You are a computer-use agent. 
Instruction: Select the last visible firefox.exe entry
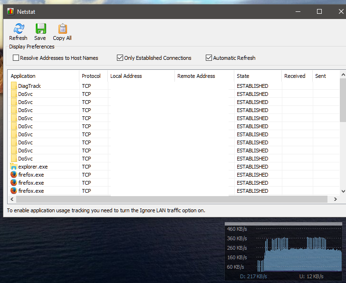pyautogui.click(x=31, y=191)
